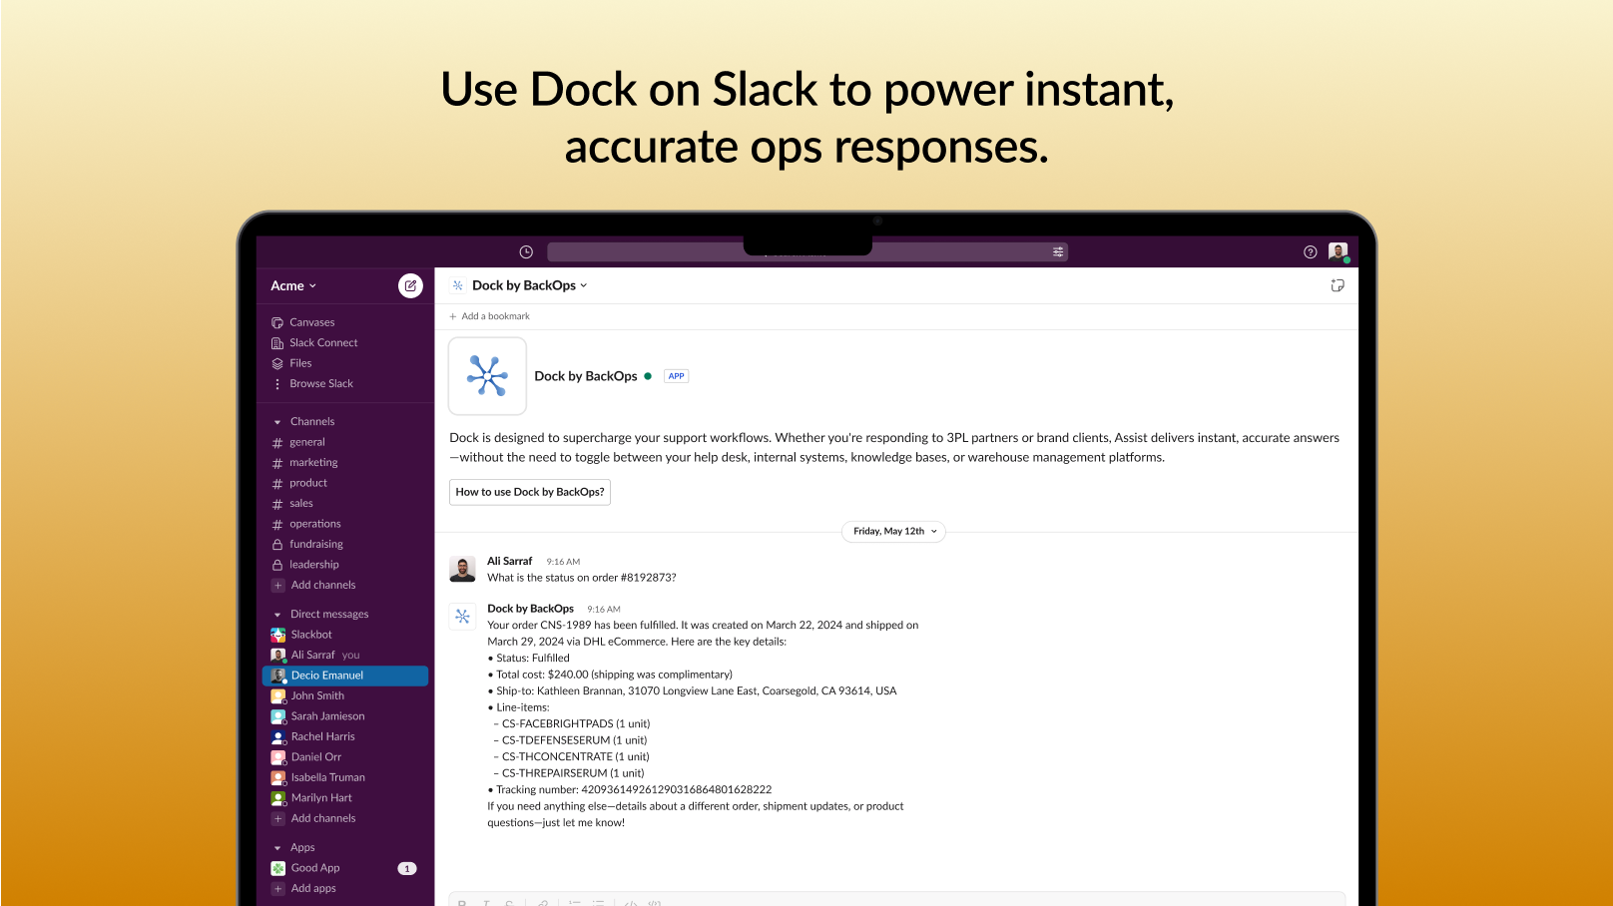Expand the Acme workspace menu
This screenshot has width=1613, height=906.
293,285
